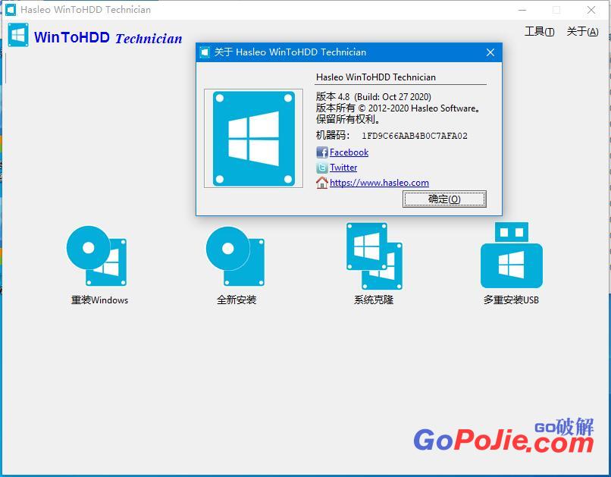The width and height of the screenshot is (611, 477).
Task: Click the large disk logo in About dialog
Action: (254, 138)
